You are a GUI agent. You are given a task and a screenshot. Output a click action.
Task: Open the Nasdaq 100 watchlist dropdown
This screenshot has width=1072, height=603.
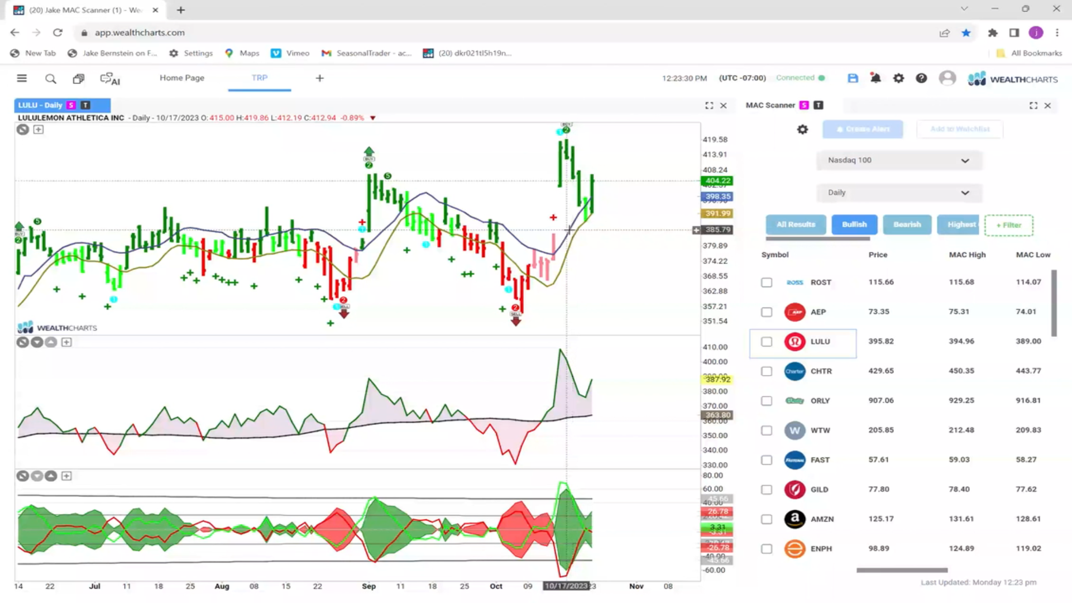(899, 160)
